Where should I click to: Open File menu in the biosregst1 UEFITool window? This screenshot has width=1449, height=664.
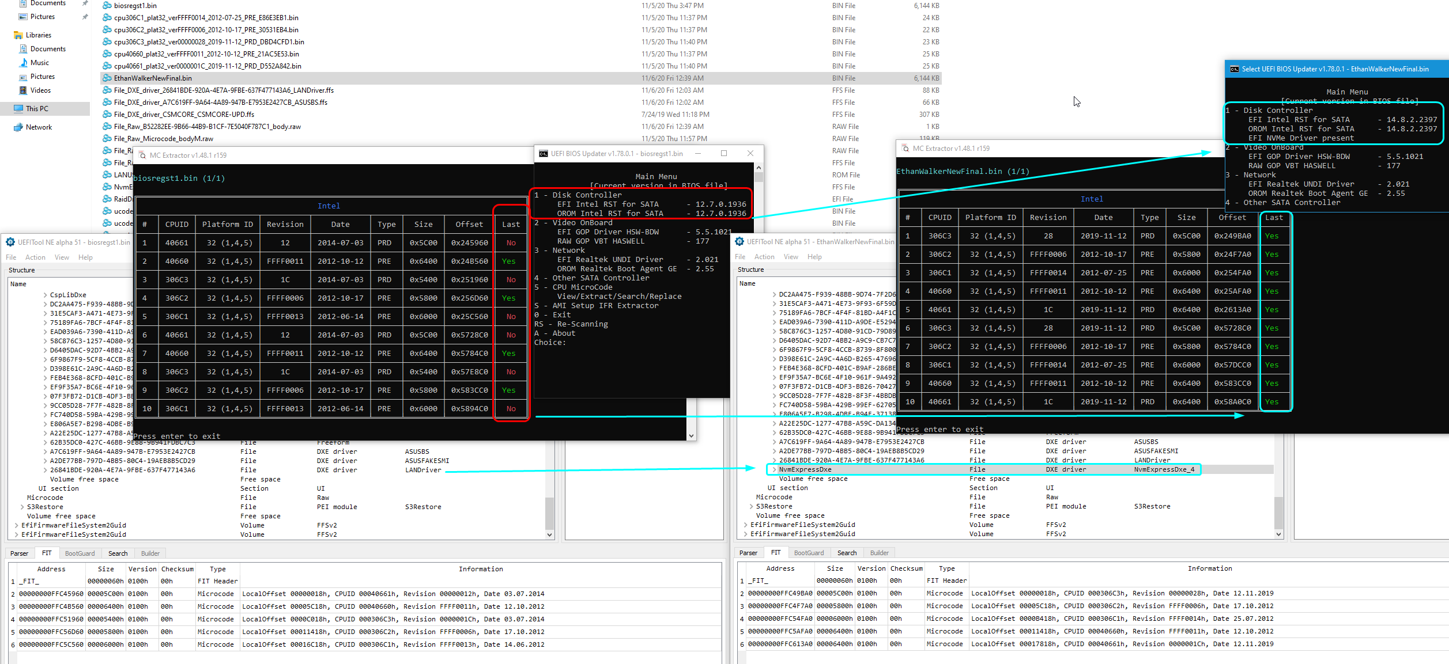tap(11, 257)
